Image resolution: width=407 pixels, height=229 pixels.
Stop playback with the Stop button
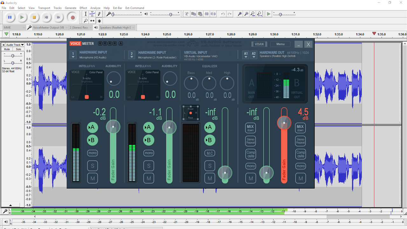[x=34, y=17]
